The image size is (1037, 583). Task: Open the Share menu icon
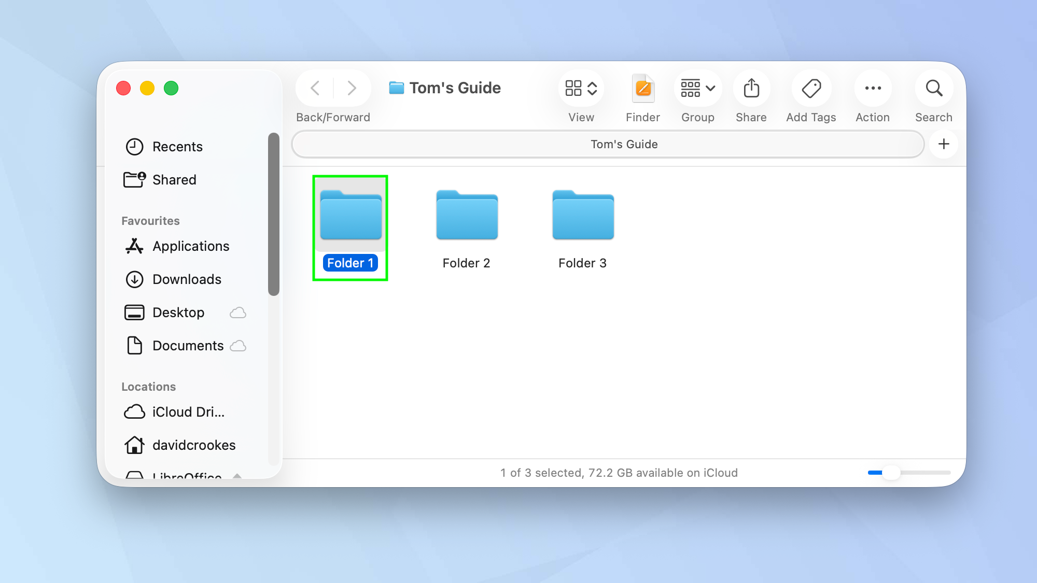pyautogui.click(x=751, y=88)
